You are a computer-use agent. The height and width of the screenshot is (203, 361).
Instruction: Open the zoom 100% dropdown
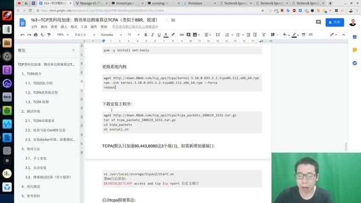[x=63, y=35]
